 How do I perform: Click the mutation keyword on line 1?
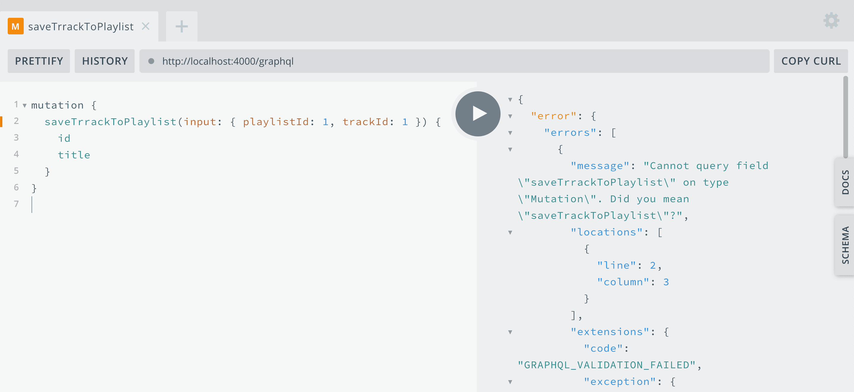[x=57, y=105]
